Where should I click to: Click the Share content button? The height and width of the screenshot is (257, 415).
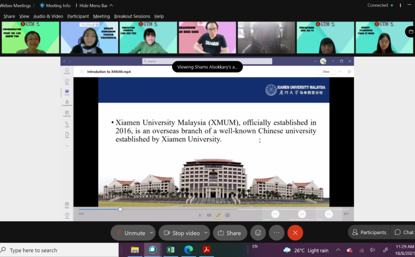230,233
